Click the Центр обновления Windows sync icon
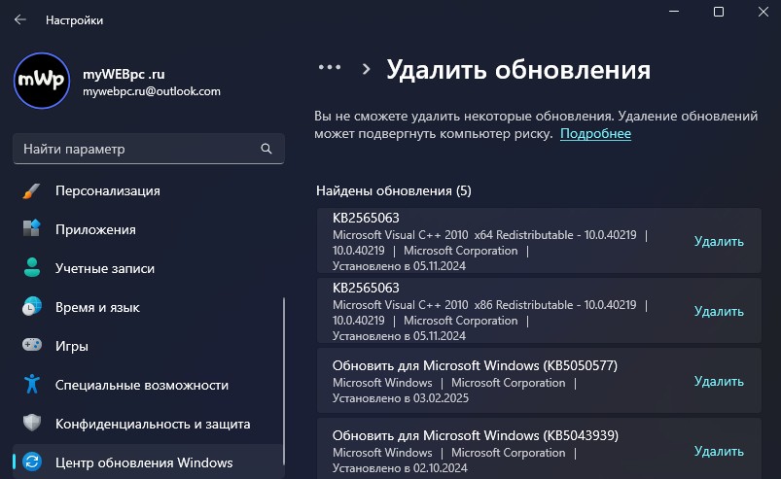This screenshot has width=781, height=479. pyautogui.click(x=32, y=462)
